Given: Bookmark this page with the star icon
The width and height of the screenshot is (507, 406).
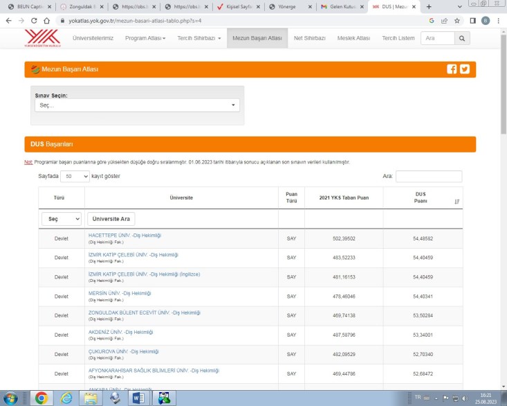Looking at the screenshot, I should click(457, 21).
